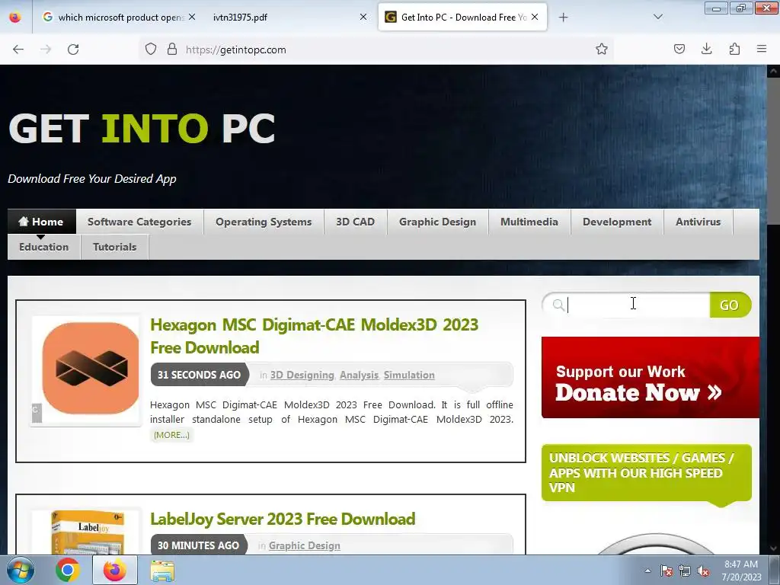Show hidden tray icons arrow
The image size is (780, 585).
pos(647,571)
